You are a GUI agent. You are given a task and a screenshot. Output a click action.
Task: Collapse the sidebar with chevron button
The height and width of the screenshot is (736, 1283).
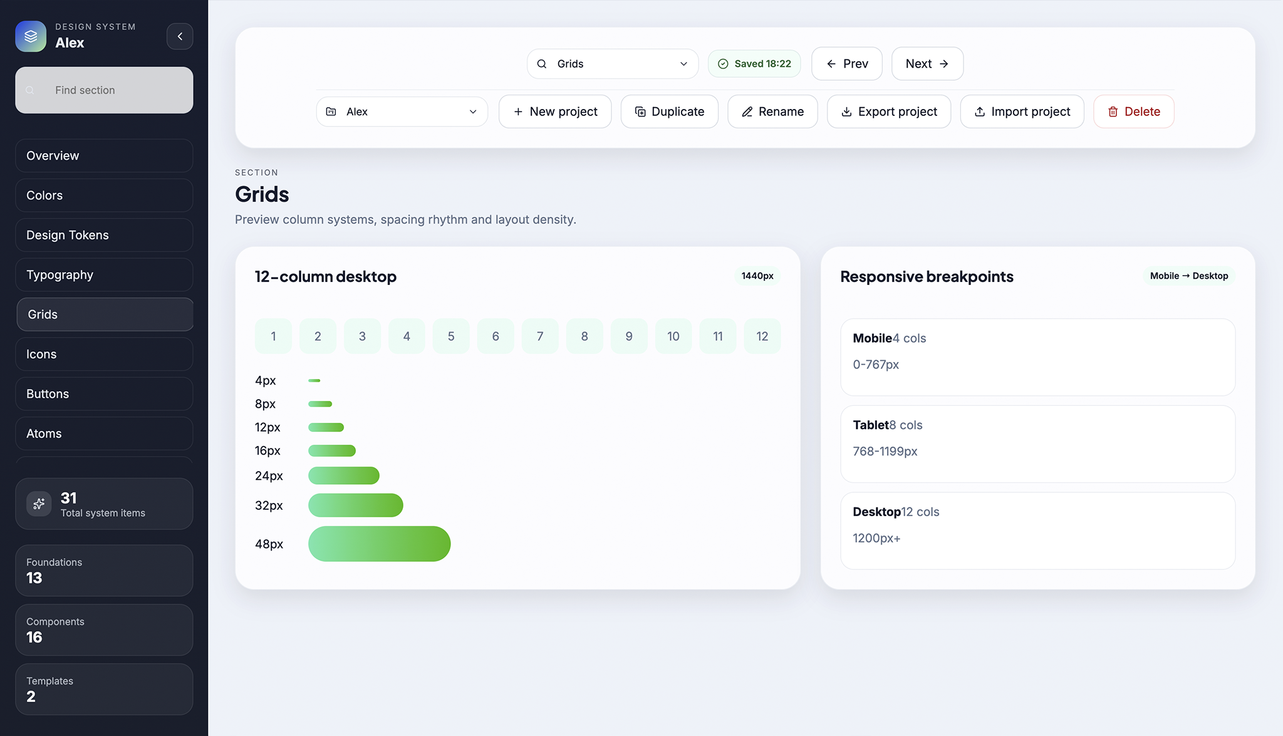coord(180,36)
